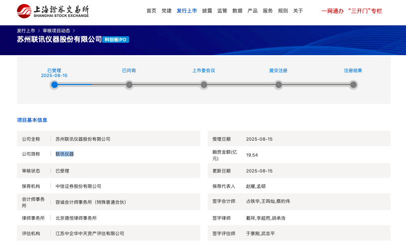This screenshot has height=251, width=406.
Task: Open the 披露 menu
Action: pyautogui.click(x=207, y=11)
